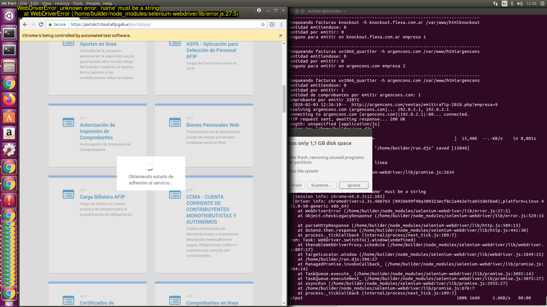Open Autorización de Impresión de Comprobantes

[x=97, y=131]
